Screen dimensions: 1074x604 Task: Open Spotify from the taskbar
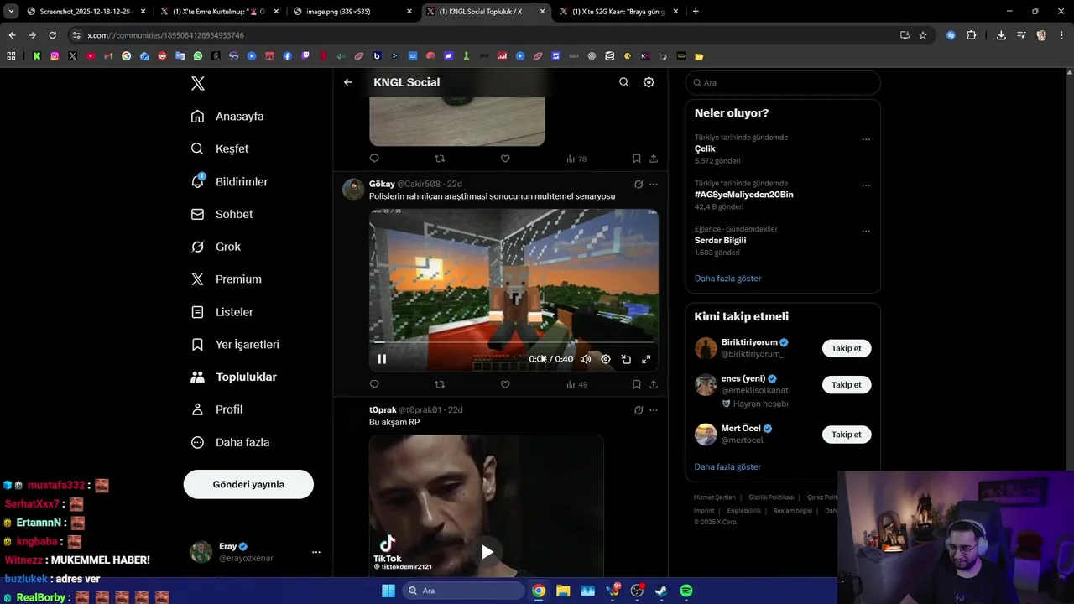pos(686,591)
